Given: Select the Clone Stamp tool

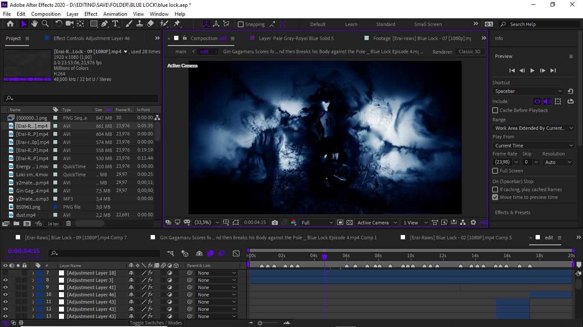Looking at the screenshot, I should pos(140,24).
